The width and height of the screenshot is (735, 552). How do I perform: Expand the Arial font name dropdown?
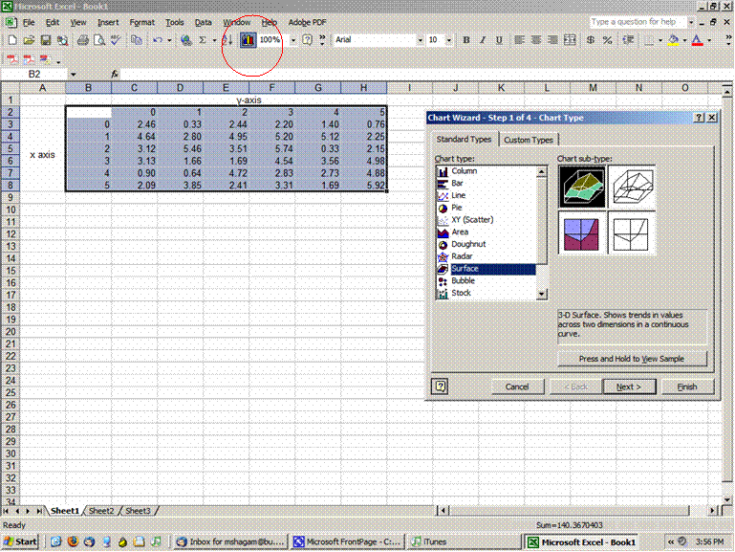(419, 40)
